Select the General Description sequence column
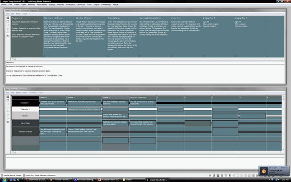Image resolution: width=291 pixels, height=182 pixels. coord(155,36)
